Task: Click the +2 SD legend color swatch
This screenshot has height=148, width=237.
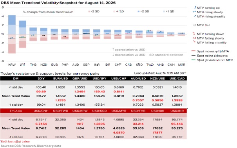Action: point(139,11)
